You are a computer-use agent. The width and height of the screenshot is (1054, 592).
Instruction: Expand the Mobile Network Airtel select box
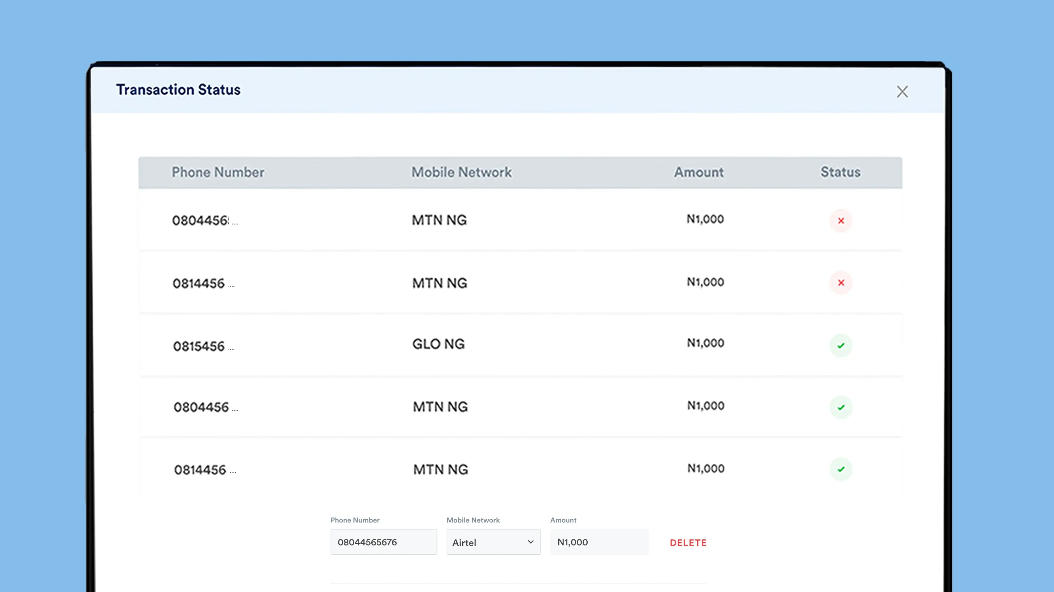[494, 542]
